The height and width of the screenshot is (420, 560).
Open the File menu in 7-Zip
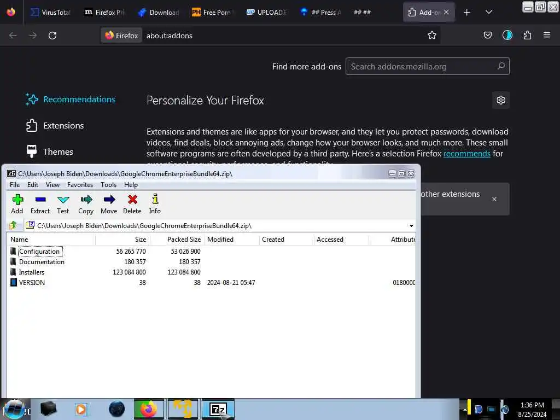tap(15, 185)
